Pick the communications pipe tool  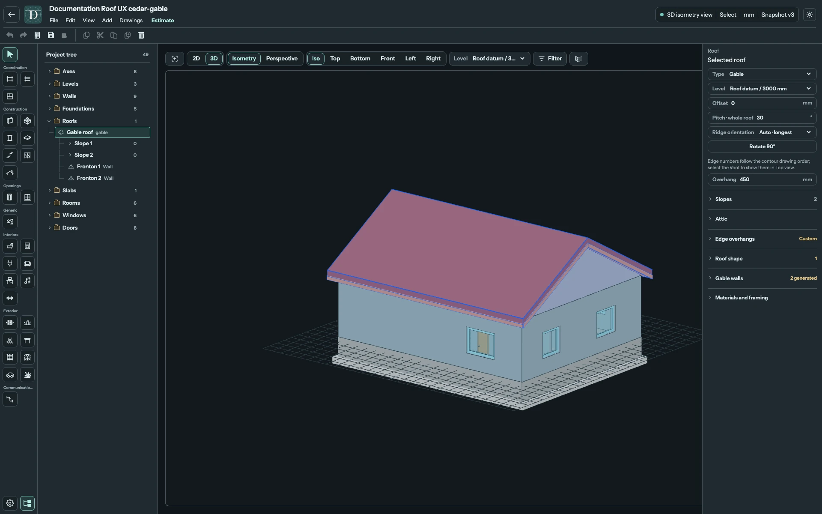(10, 399)
